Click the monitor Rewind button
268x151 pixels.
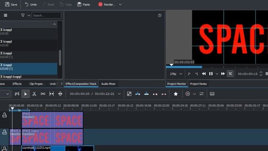[x=204, y=74]
